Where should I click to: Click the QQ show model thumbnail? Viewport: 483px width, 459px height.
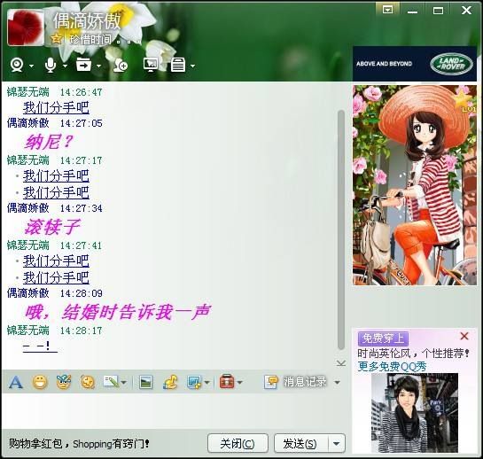click(x=414, y=413)
